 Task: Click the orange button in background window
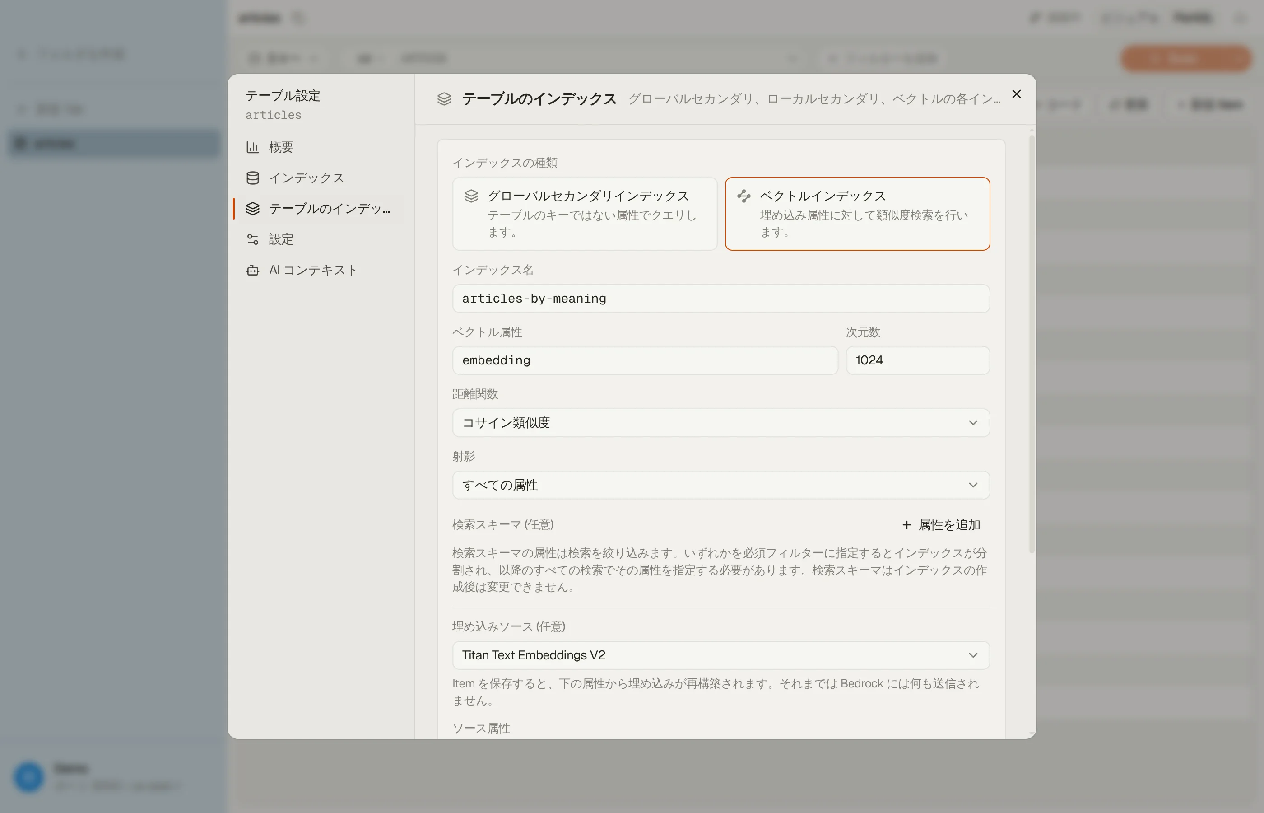click(1185, 58)
